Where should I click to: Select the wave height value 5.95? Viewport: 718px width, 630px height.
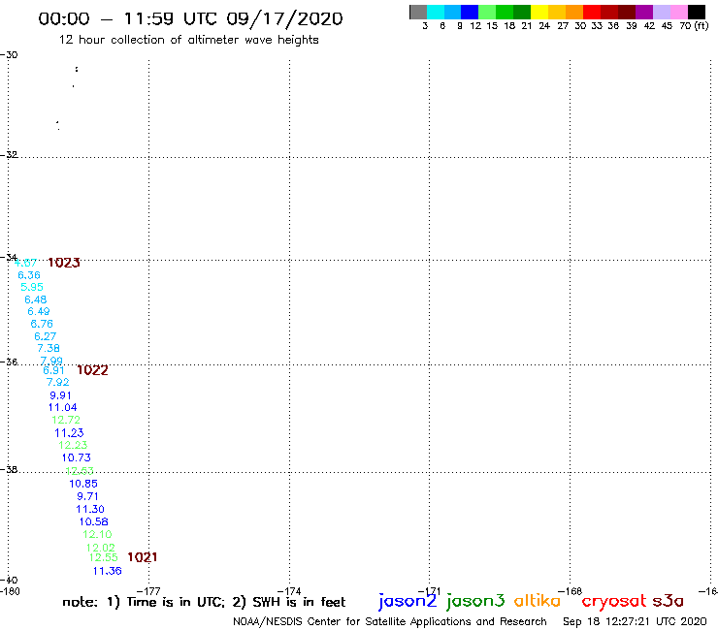pos(32,287)
